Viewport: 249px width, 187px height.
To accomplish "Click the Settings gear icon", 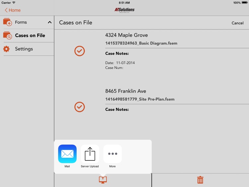I will point(6,49).
